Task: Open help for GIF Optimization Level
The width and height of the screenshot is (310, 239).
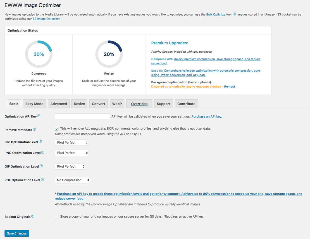Action: [x=41, y=166]
